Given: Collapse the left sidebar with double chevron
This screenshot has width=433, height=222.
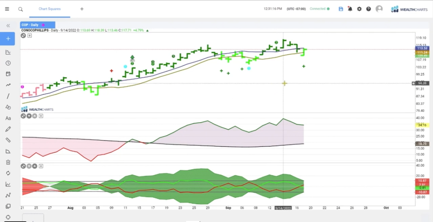Looking at the screenshot, I should pyautogui.click(x=8, y=25).
